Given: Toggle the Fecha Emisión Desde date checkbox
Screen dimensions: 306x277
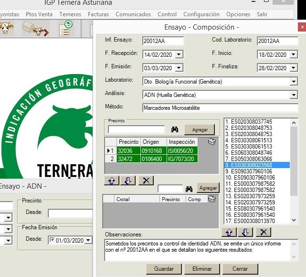Looking at the screenshot, I should pos(52,240).
